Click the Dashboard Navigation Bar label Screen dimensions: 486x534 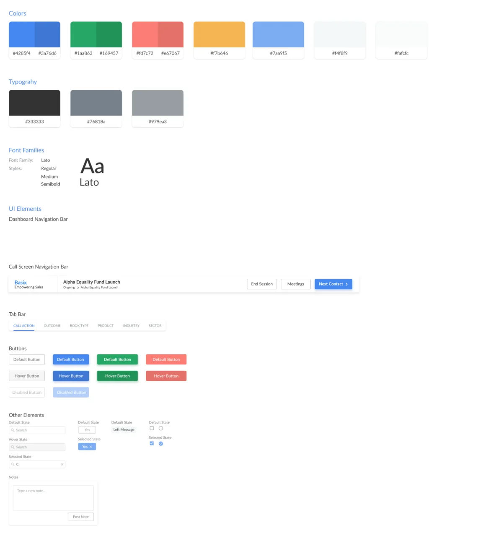(38, 219)
